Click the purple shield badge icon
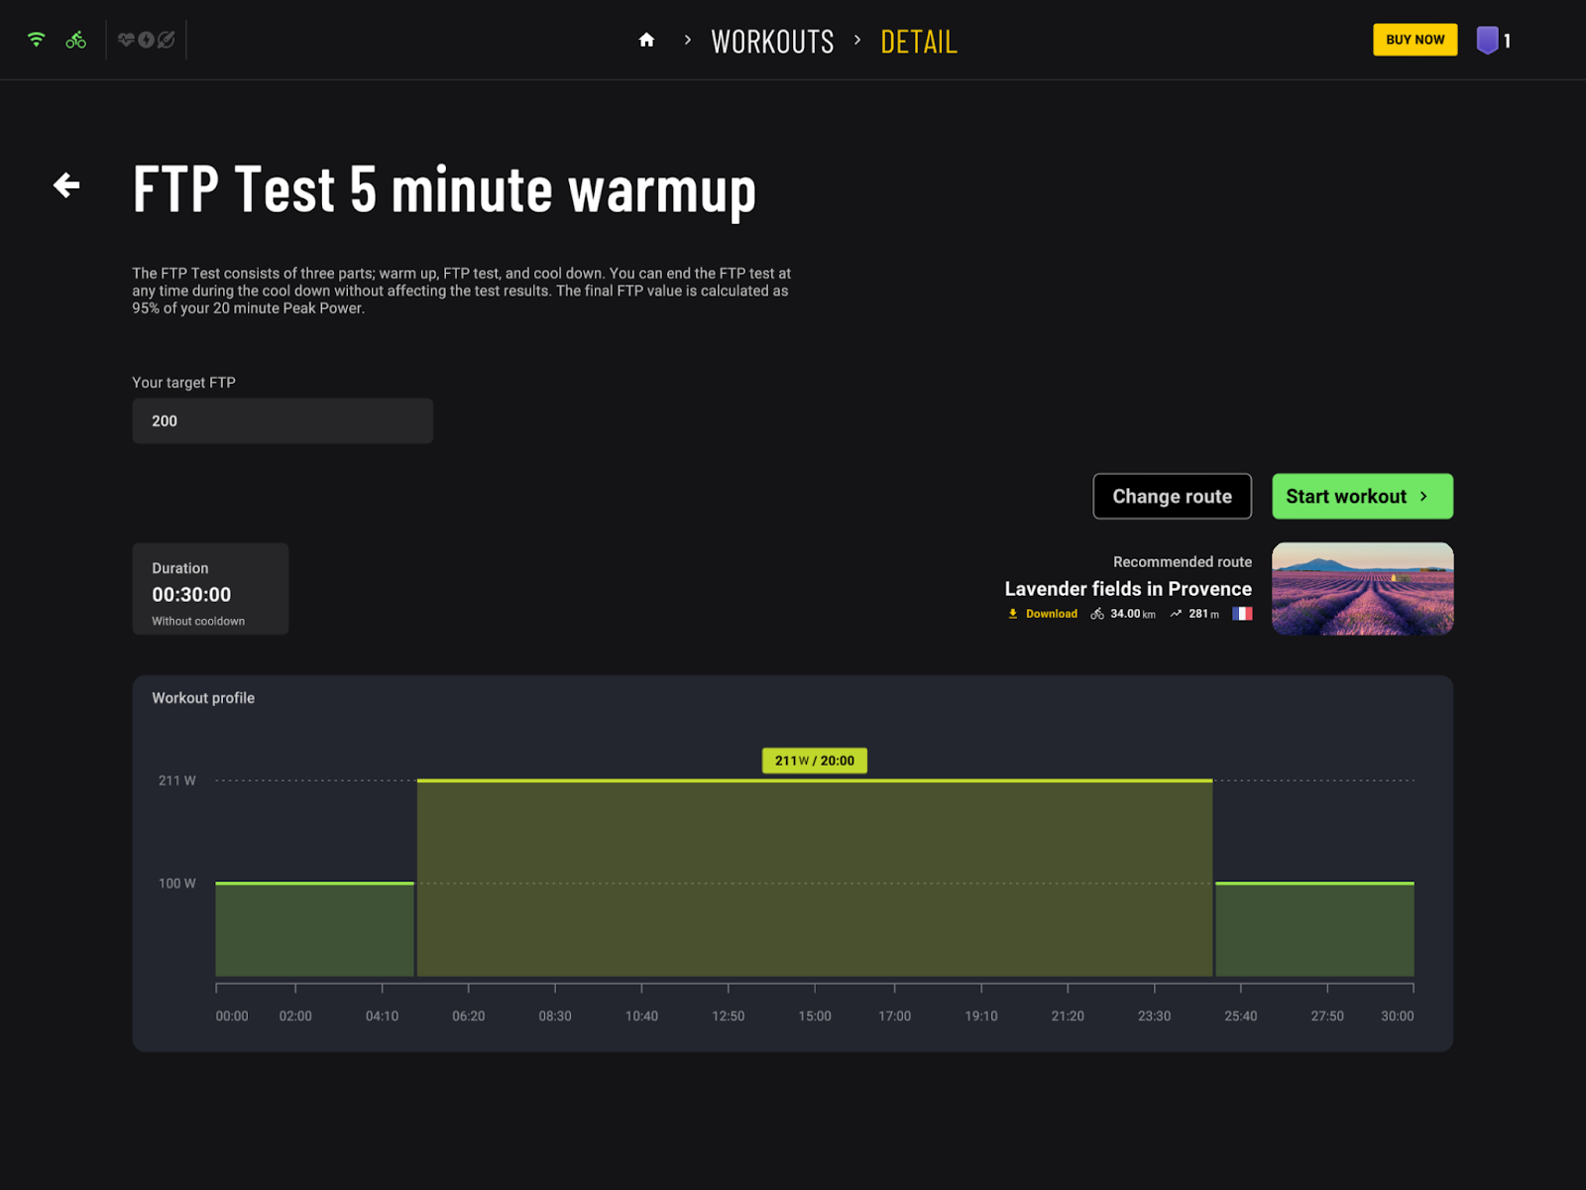The image size is (1586, 1190). [1487, 41]
